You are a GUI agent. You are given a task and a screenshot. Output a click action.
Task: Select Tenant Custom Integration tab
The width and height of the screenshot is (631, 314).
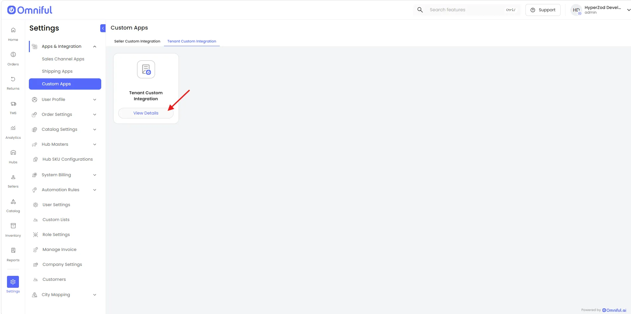(x=192, y=41)
